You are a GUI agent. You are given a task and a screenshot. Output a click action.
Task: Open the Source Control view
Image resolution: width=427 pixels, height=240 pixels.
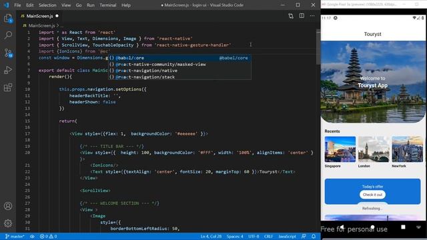[x=8, y=53]
